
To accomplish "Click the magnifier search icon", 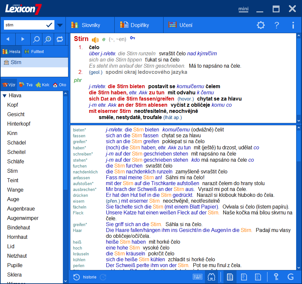I will click(x=36, y=39).
